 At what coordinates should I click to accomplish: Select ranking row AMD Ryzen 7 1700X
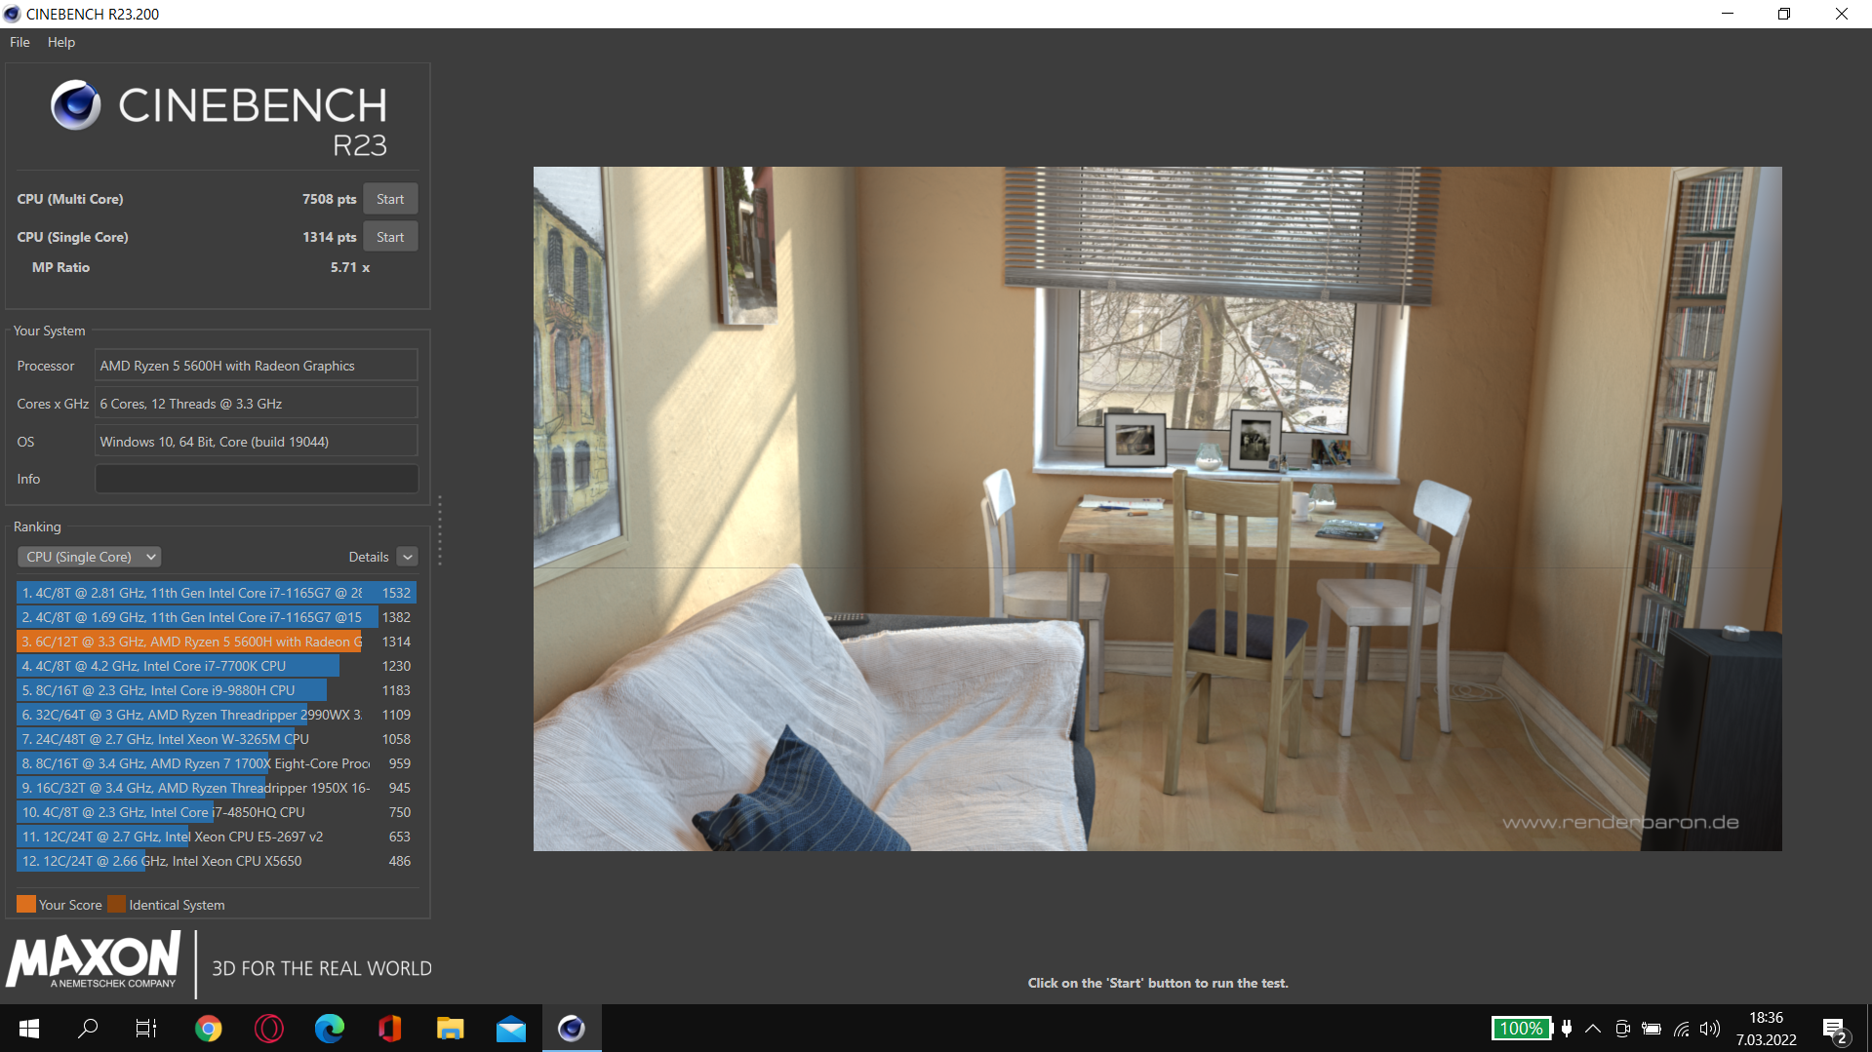217,763
